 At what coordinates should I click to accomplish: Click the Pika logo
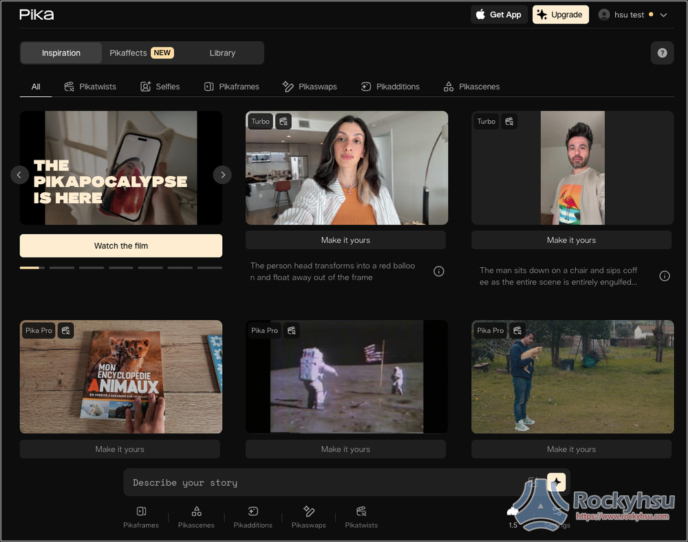(36, 14)
